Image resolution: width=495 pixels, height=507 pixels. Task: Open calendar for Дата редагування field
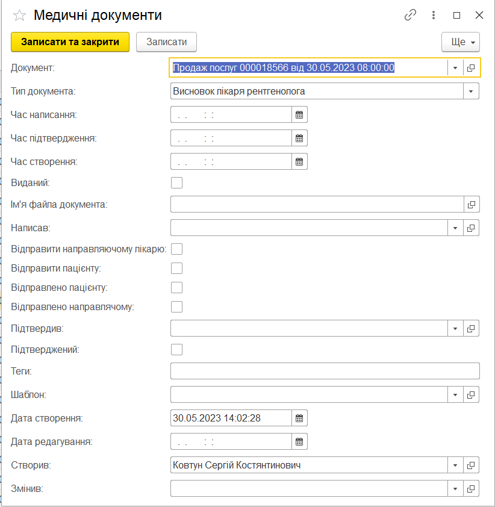pyautogui.click(x=299, y=441)
